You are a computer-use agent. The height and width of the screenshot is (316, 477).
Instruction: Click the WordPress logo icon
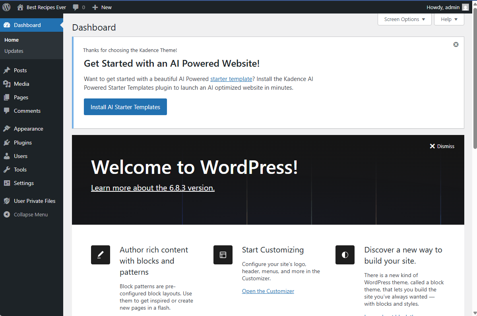click(x=7, y=7)
